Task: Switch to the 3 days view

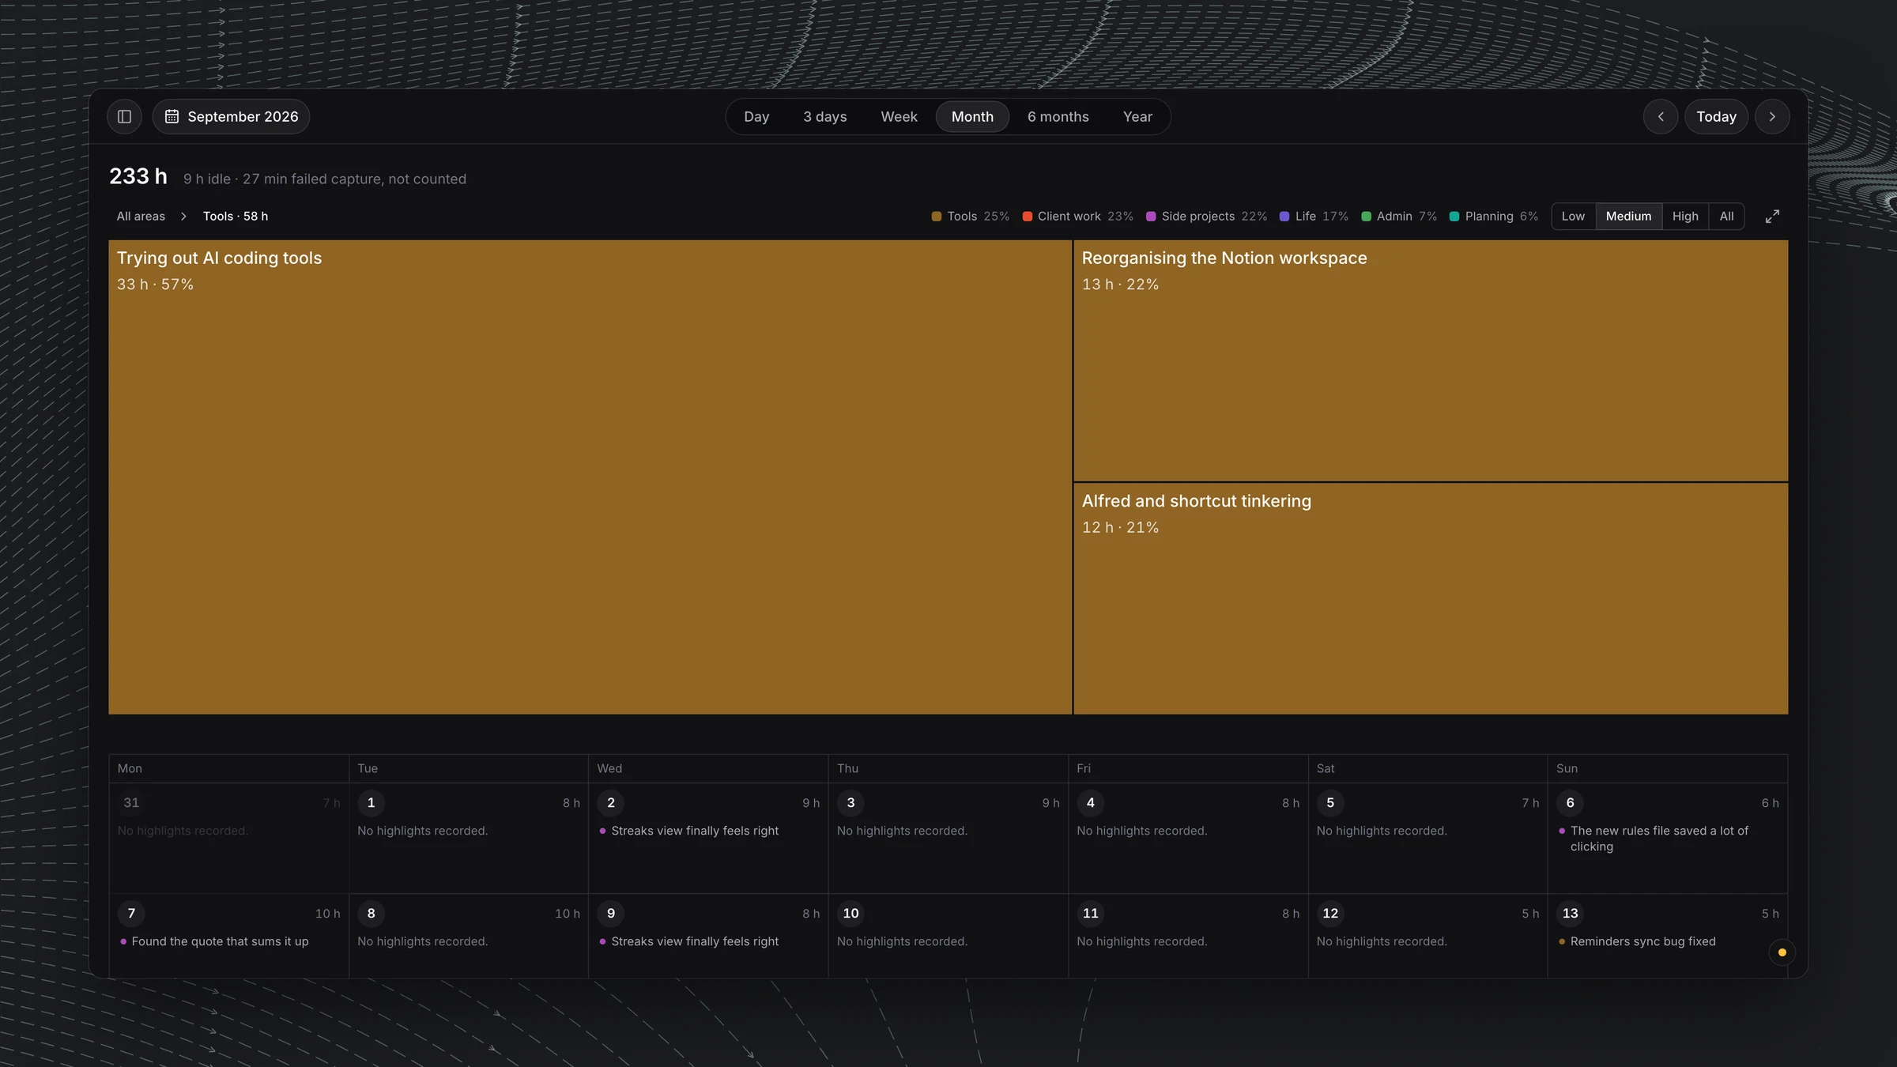Action: click(824, 116)
